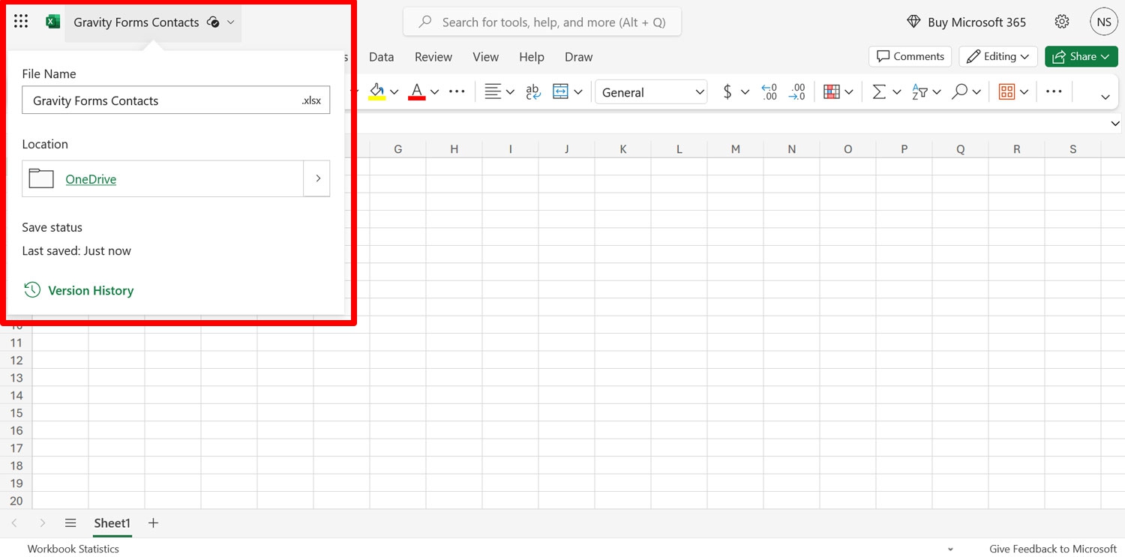Open settings with the gear icon
This screenshot has width=1125, height=557.
pyautogui.click(x=1062, y=22)
